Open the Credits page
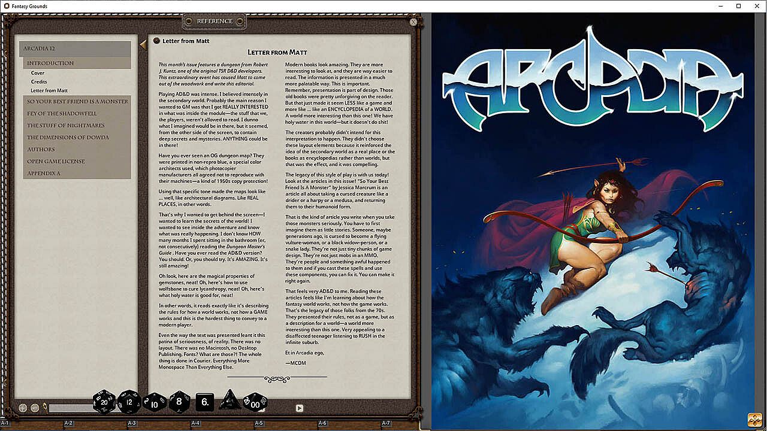The height and width of the screenshot is (431, 767). click(x=39, y=82)
